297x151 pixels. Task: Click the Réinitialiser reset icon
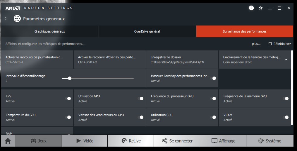click(x=270, y=44)
